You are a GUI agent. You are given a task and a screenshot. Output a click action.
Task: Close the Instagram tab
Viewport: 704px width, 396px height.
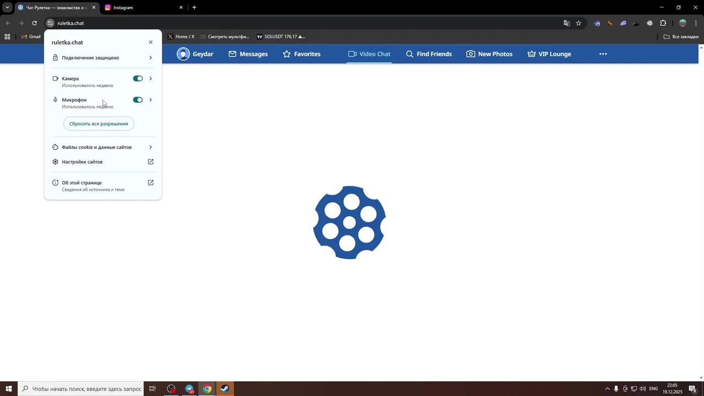point(181,8)
